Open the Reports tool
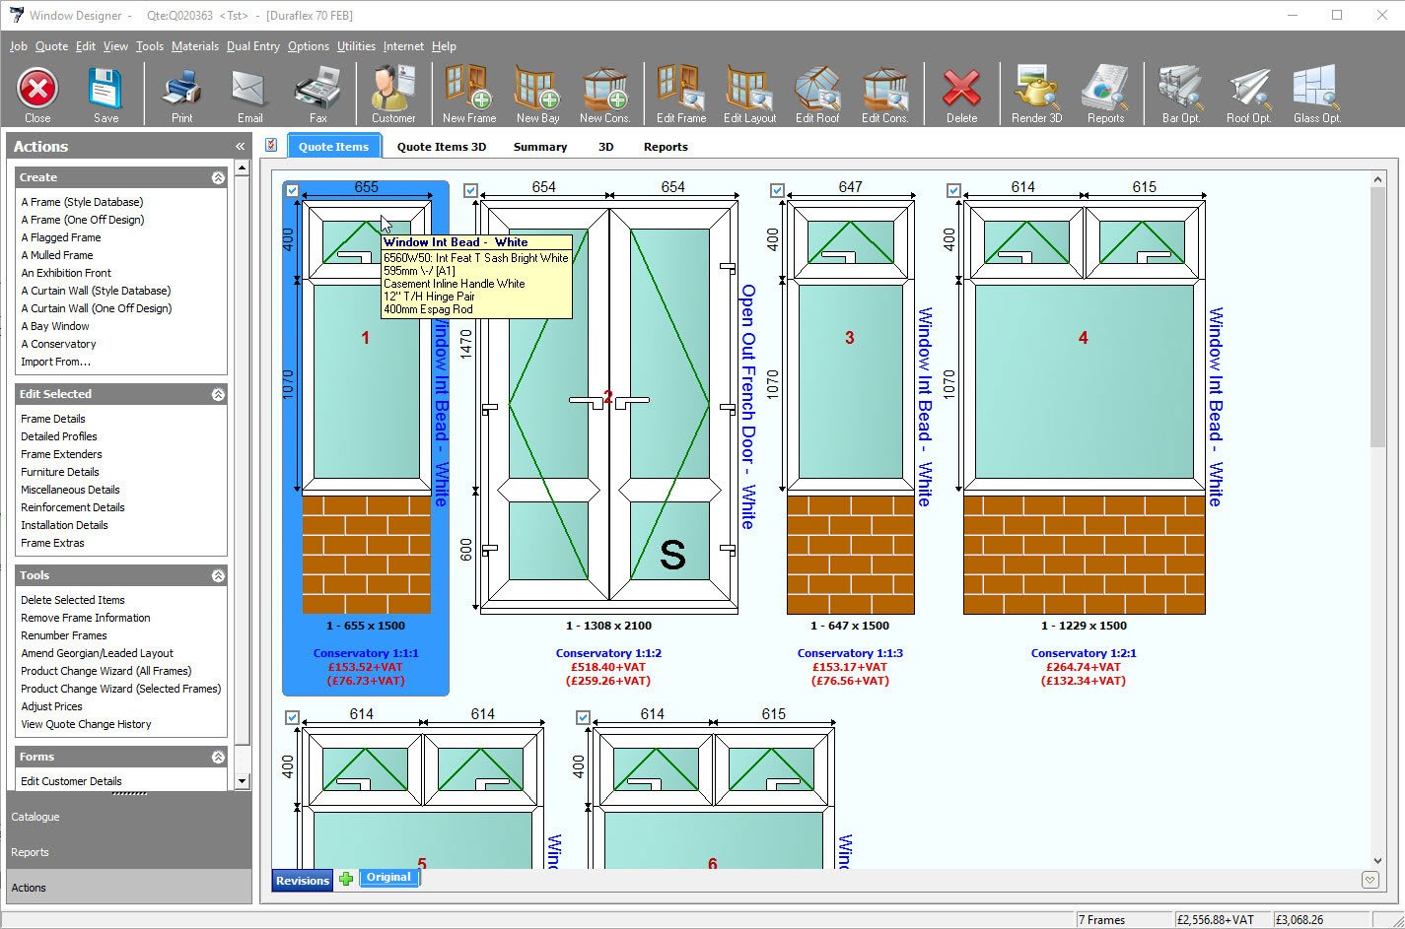This screenshot has height=929, width=1405. 1105,94
